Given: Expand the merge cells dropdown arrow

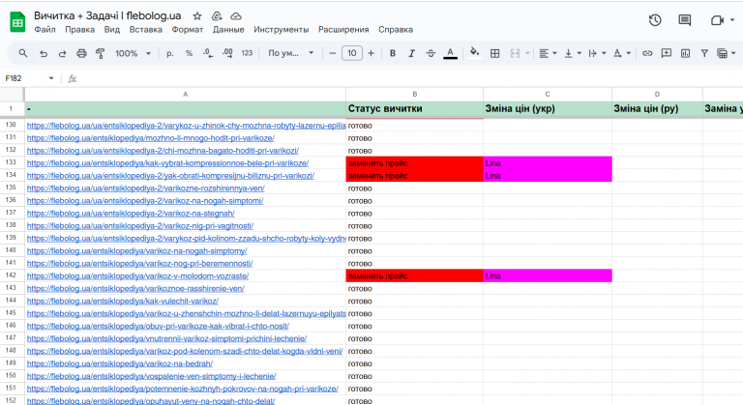Looking at the screenshot, I should click(x=527, y=53).
